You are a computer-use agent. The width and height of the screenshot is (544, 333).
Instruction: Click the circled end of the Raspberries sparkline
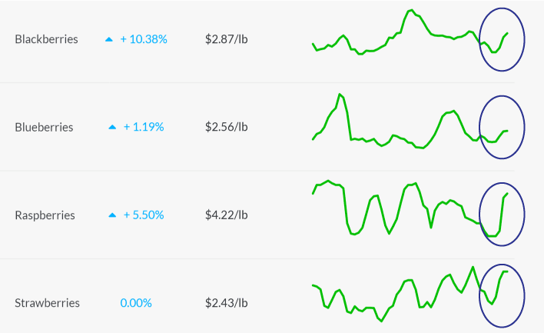point(502,215)
